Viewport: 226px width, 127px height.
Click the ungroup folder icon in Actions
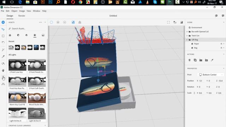click(206, 60)
